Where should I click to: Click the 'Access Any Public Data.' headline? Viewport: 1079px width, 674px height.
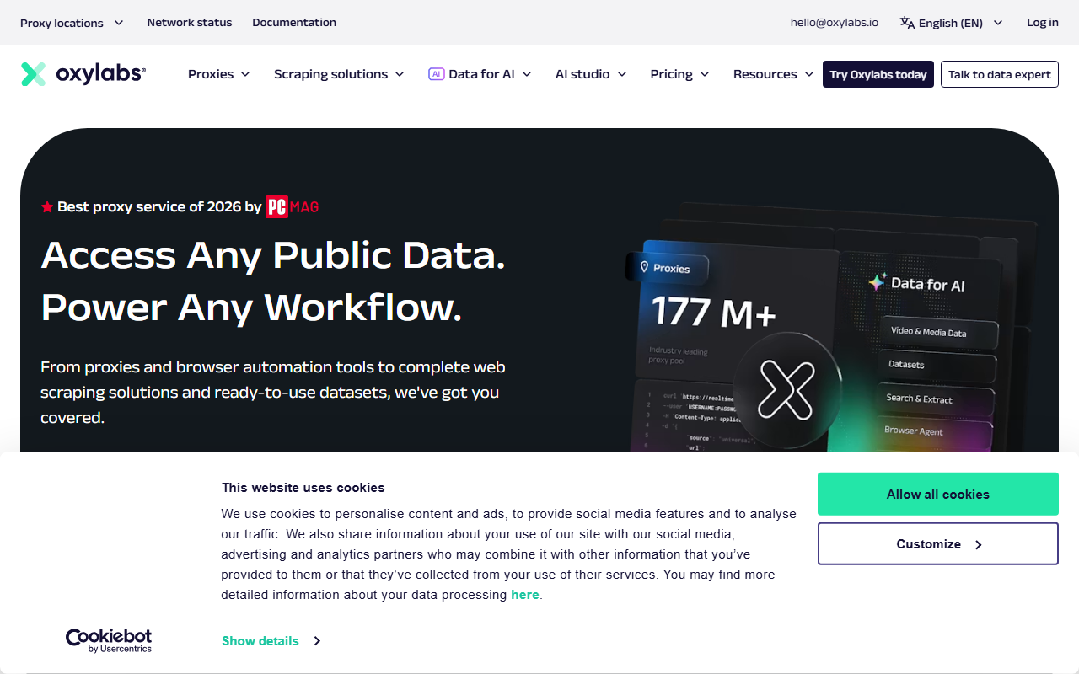point(273,255)
